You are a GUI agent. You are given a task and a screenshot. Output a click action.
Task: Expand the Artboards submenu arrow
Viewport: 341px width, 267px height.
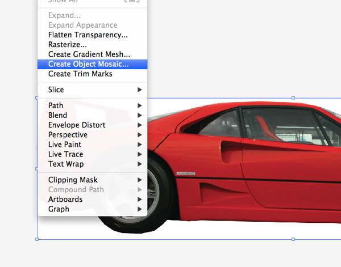click(140, 200)
